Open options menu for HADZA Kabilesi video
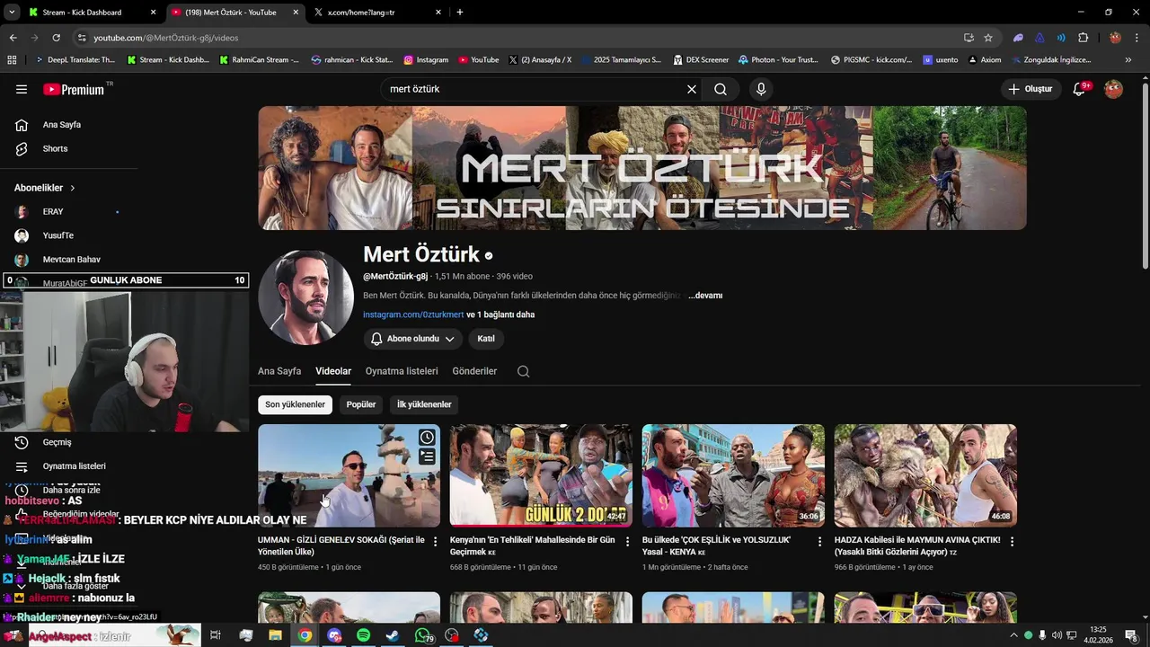 [1013, 542]
